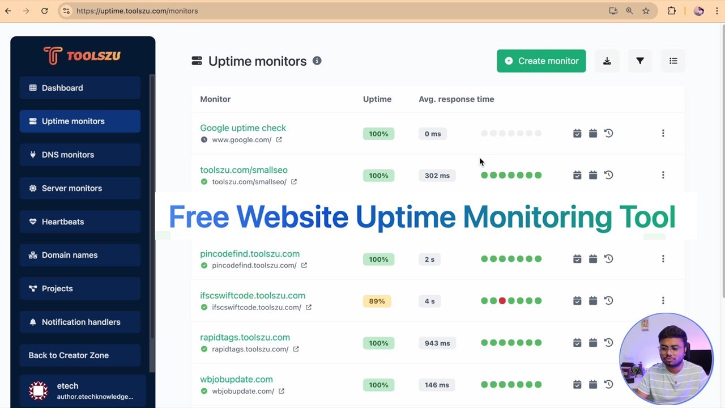Go to Server monitors
This screenshot has height=408, width=725.
80,188
